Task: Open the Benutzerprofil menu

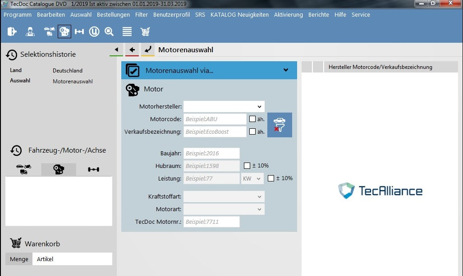Action: [172, 15]
